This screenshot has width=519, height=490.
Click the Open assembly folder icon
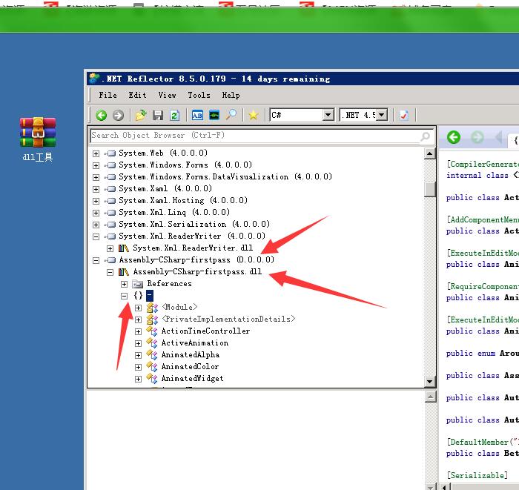pos(141,115)
